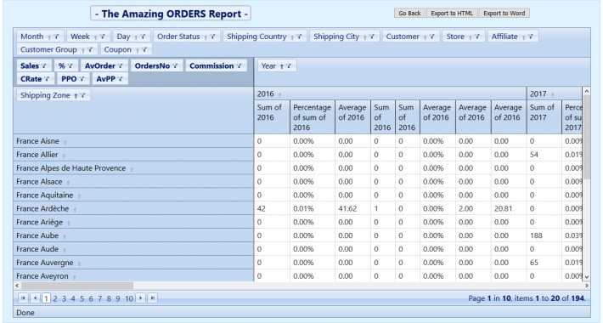The height and width of the screenshot is (323, 603).
Task: Open the Month field filter icon
Action: [57, 37]
